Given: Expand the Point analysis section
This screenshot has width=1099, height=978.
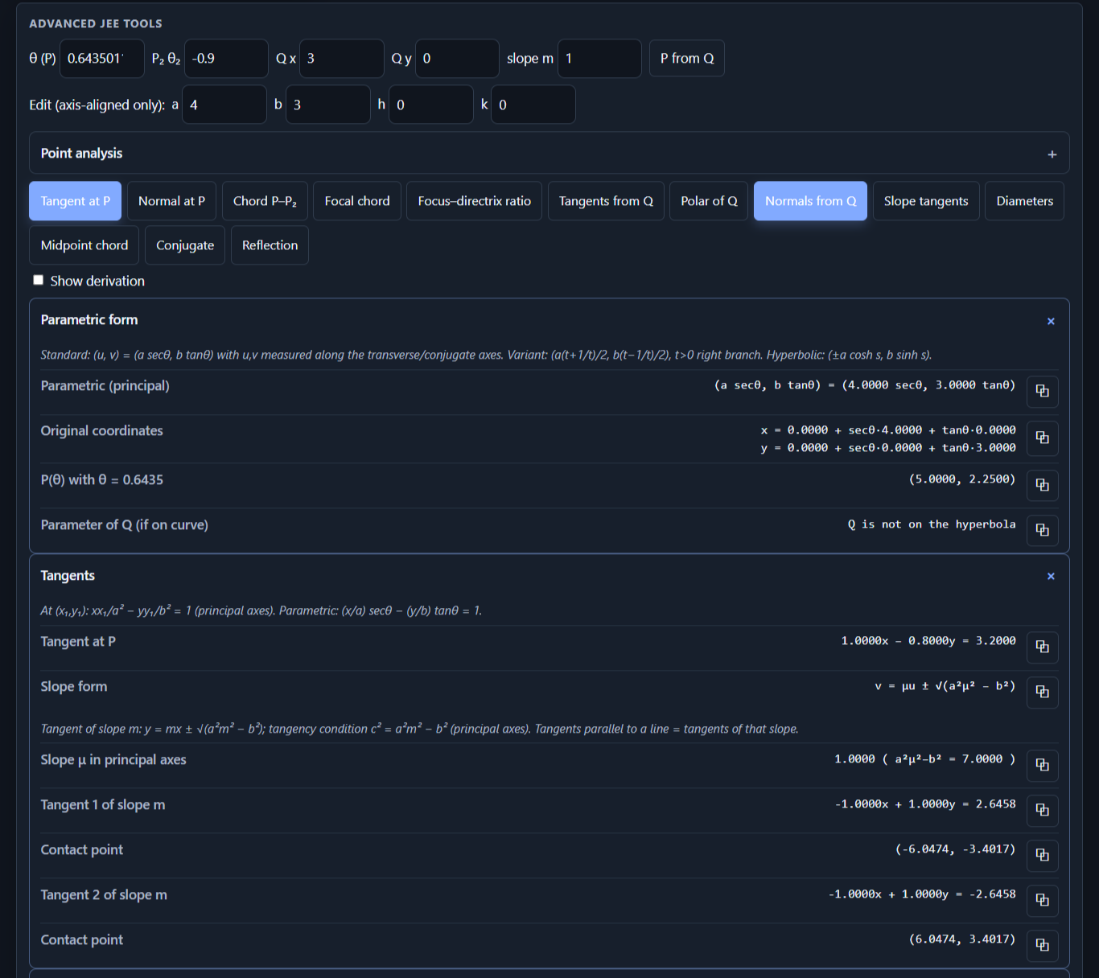Looking at the screenshot, I should point(1052,154).
